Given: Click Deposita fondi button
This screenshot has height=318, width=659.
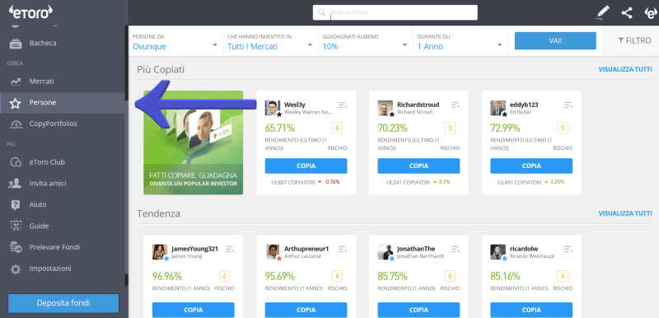Looking at the screenshot, I should point(63,303).
